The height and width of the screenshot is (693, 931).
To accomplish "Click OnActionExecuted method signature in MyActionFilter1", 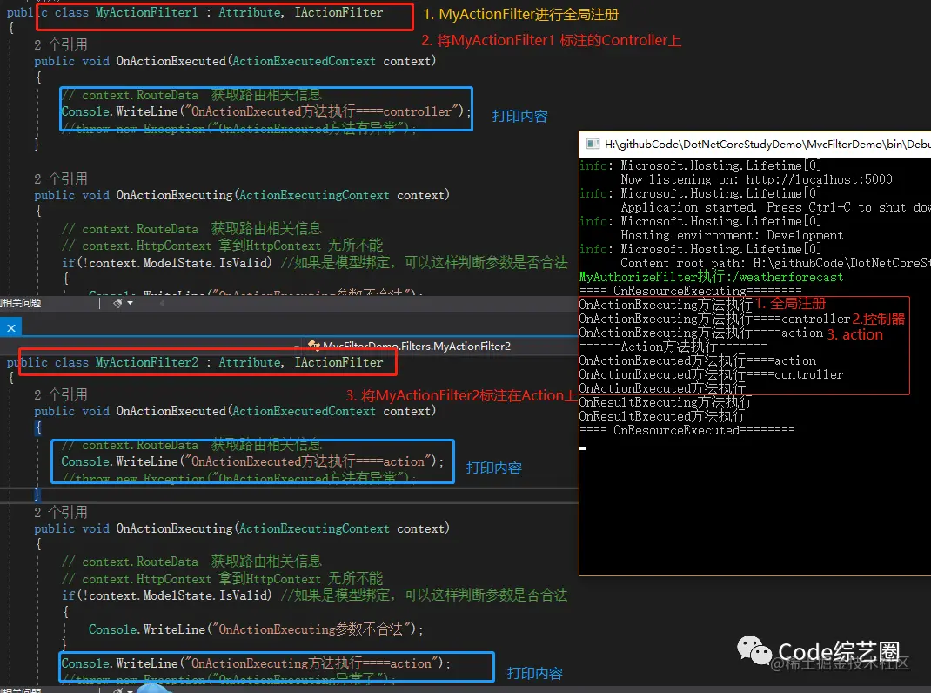I will 235,61.
